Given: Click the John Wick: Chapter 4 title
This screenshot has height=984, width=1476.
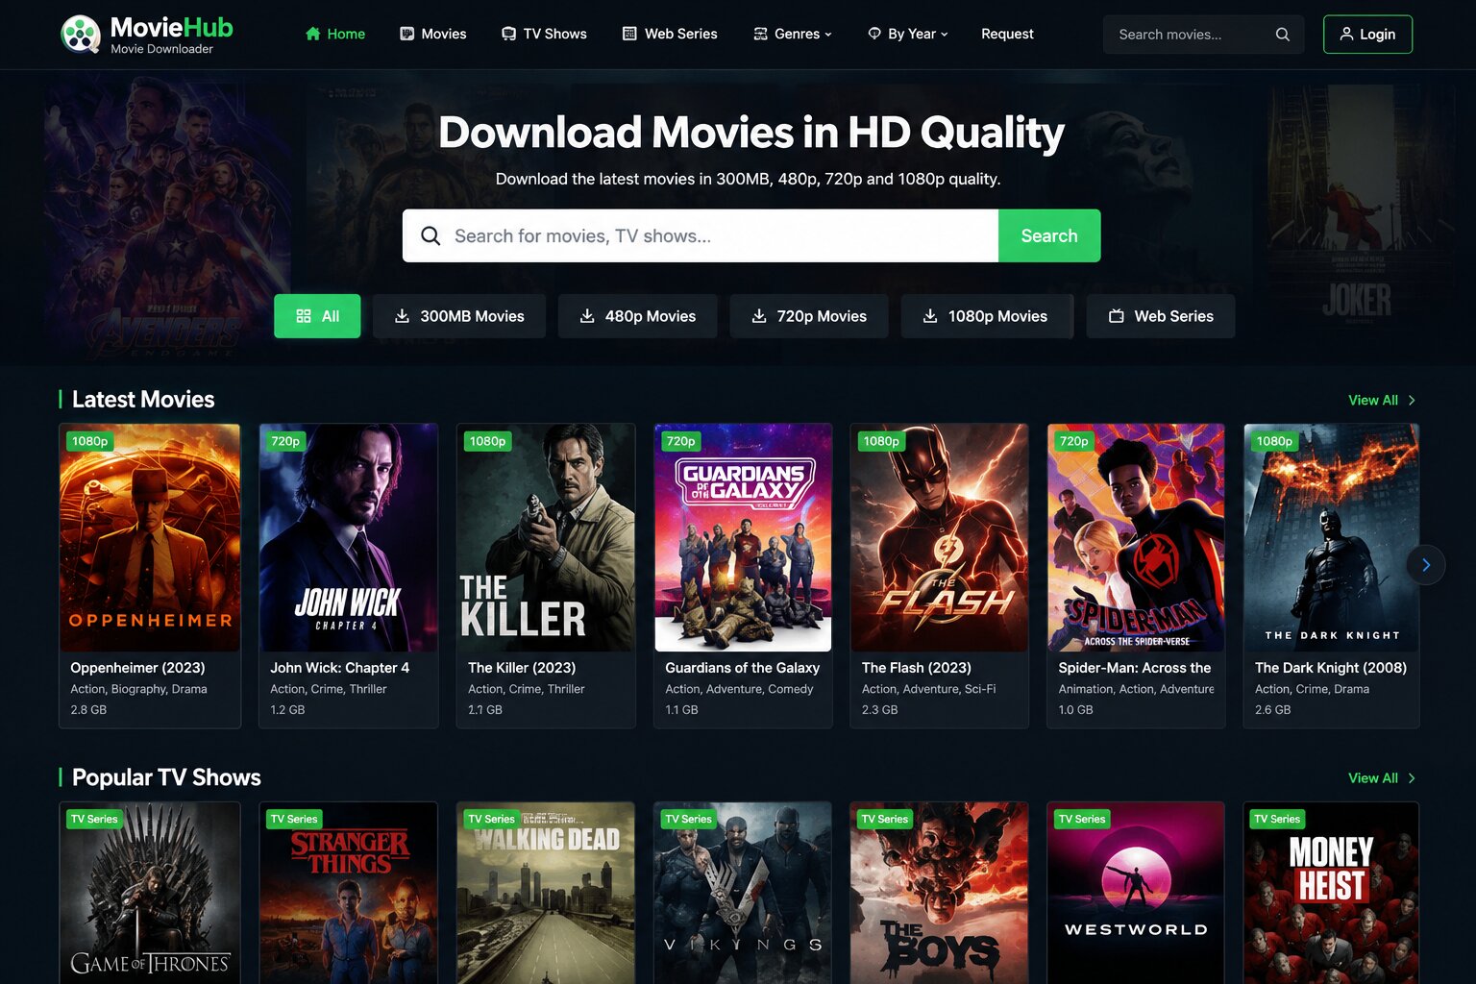Looking at the screenshot, I should coord(339,668).
